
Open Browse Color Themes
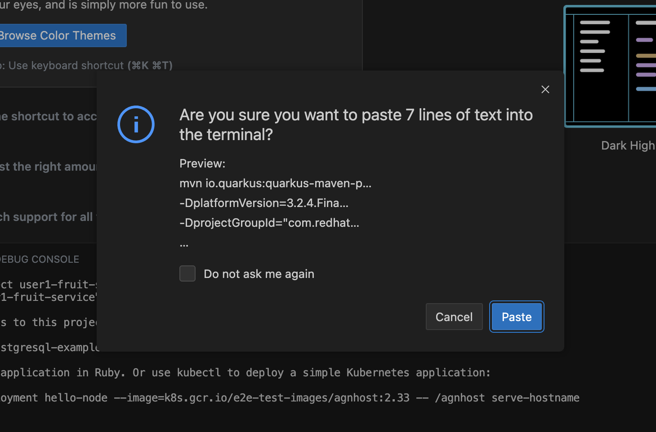point(58,35)
